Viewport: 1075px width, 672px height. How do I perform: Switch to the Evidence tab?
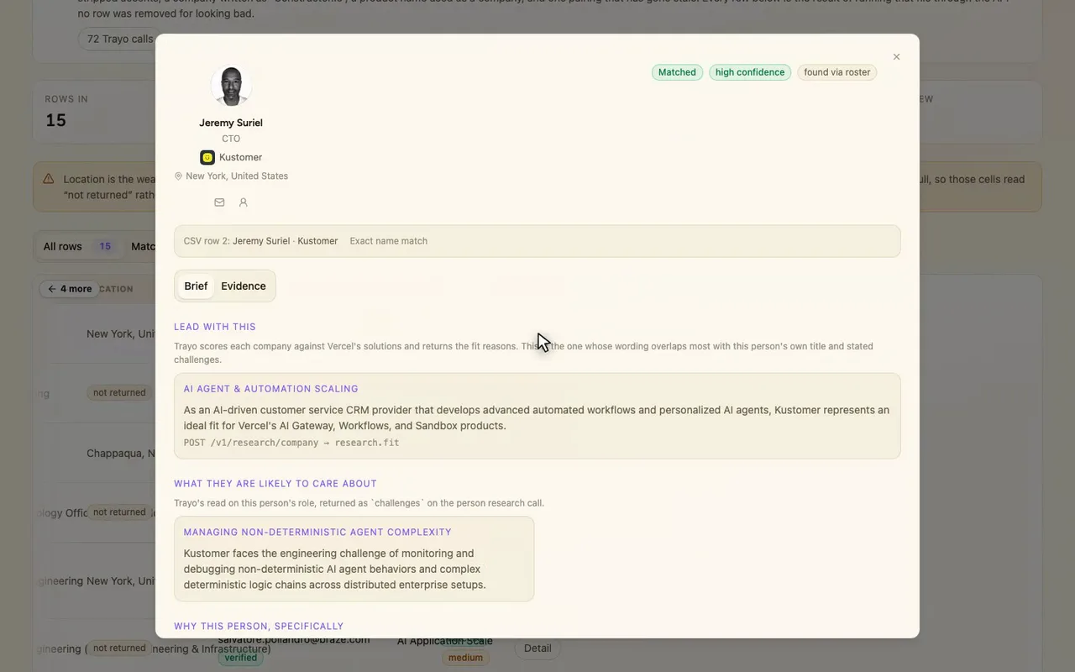point(244,286)
